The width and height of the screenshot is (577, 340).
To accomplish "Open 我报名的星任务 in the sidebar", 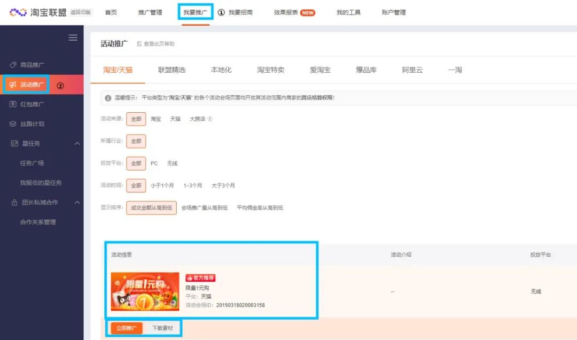I will (42, 183).
